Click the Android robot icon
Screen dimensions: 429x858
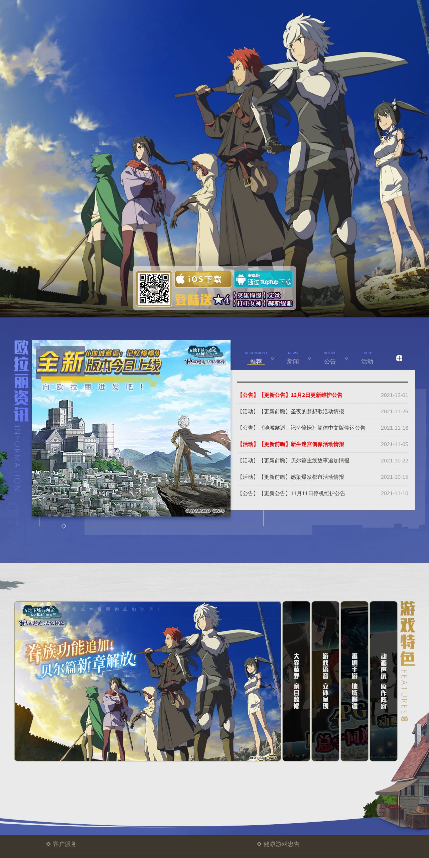tap(241, 280)
